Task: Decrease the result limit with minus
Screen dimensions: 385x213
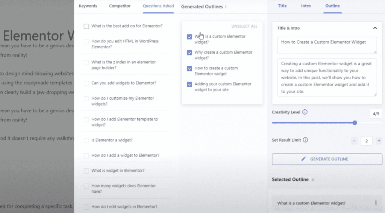Action: pyautogui.click(x=354, y=141)
